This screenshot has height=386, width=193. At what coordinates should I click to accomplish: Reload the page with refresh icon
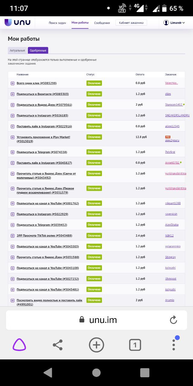pos(173,320)
